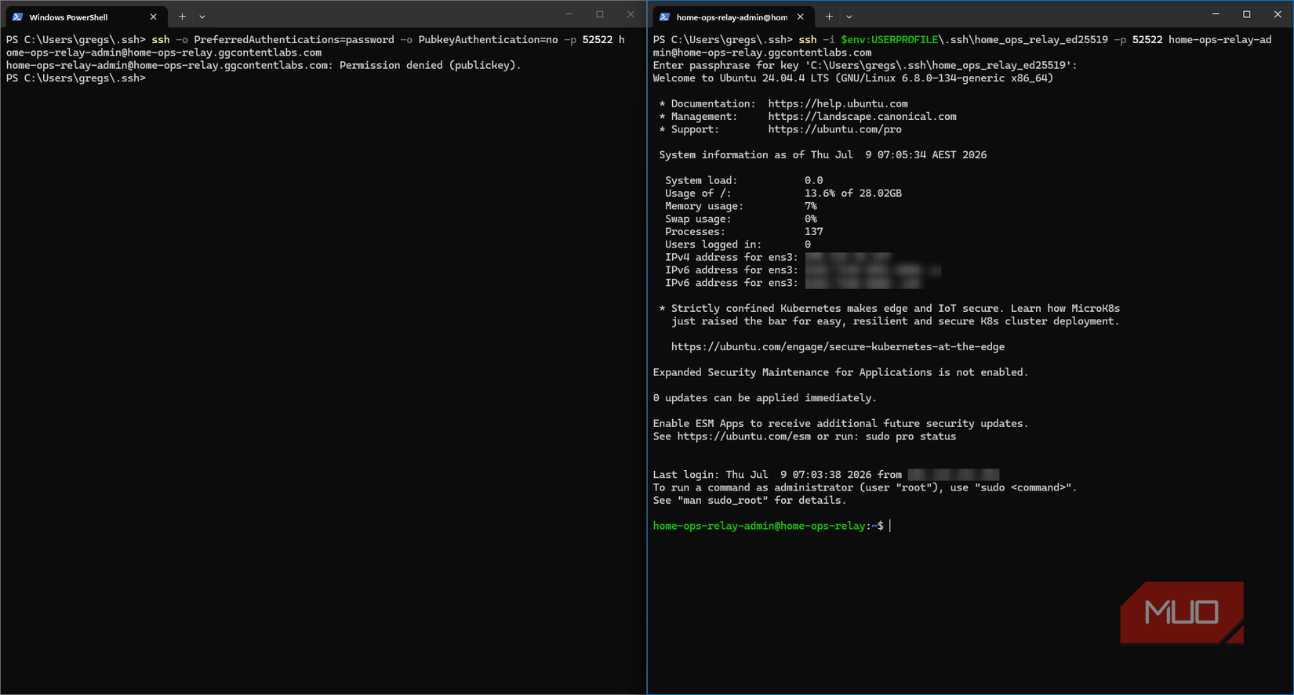
Task: Click '0 updates can be applied immediately' line
Action: [x=765, y=398]
